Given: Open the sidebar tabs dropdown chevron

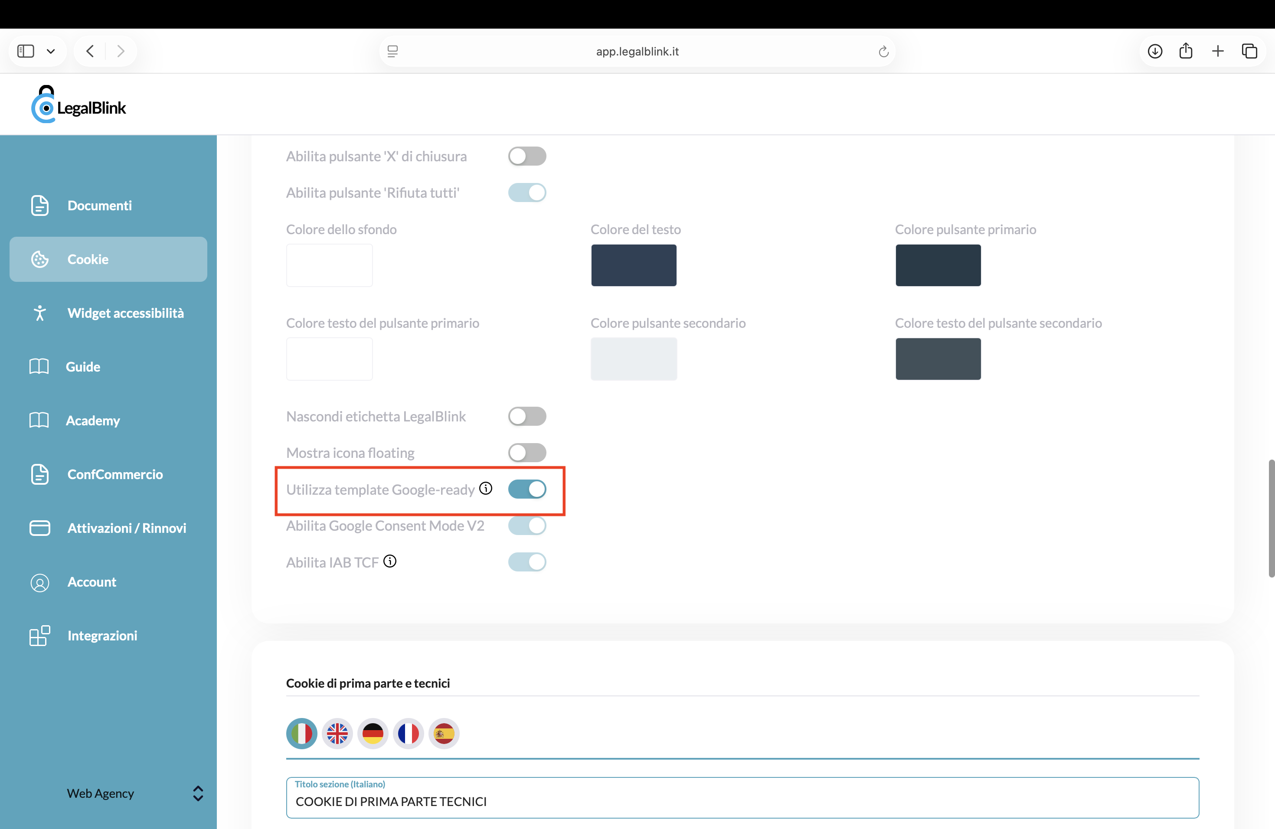Looking at the screenshot, I should 52,51.
